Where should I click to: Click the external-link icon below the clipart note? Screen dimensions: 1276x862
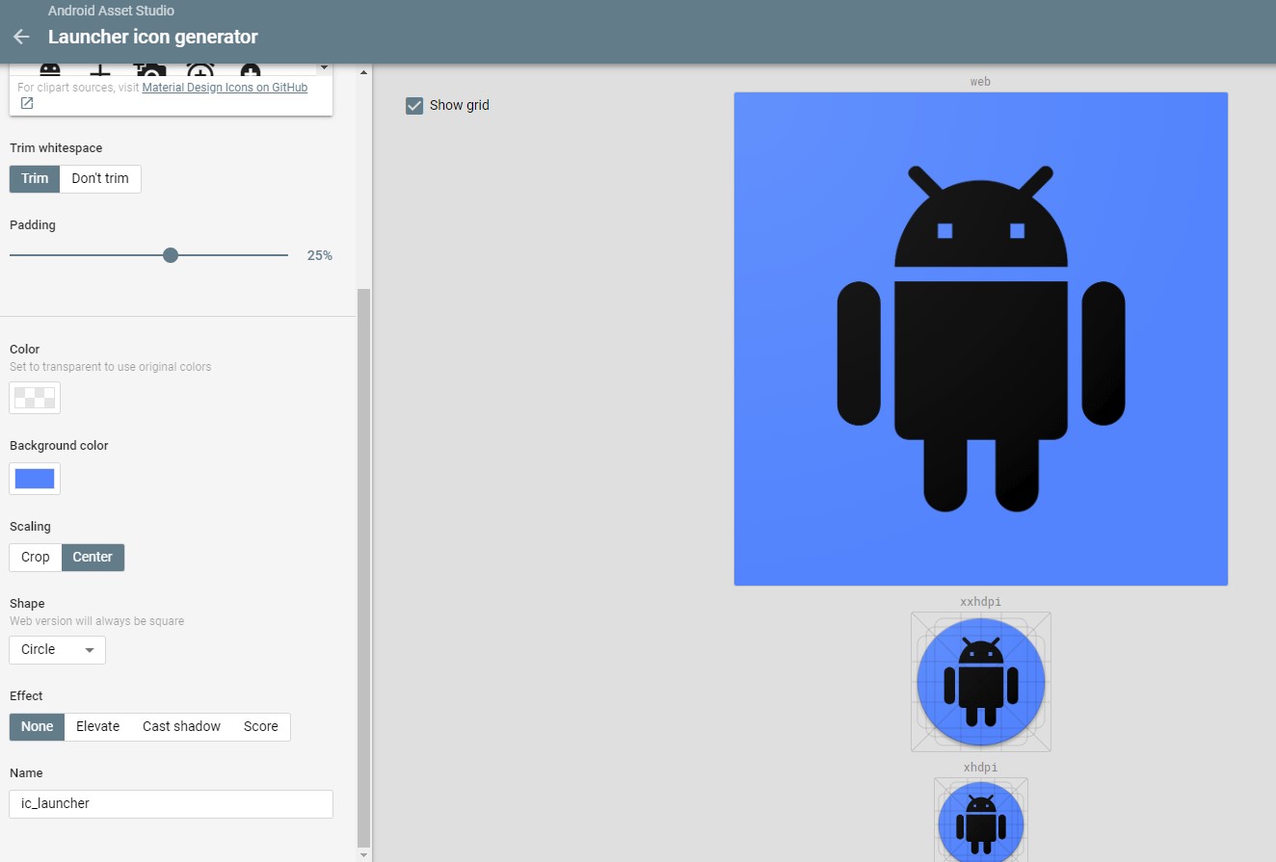coord(26,101)
